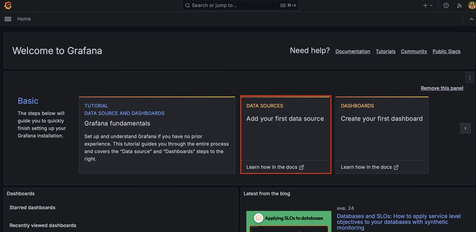
Task: Open the Grafana fundamentals tutorial card
Action: click(x=157, y=135)
